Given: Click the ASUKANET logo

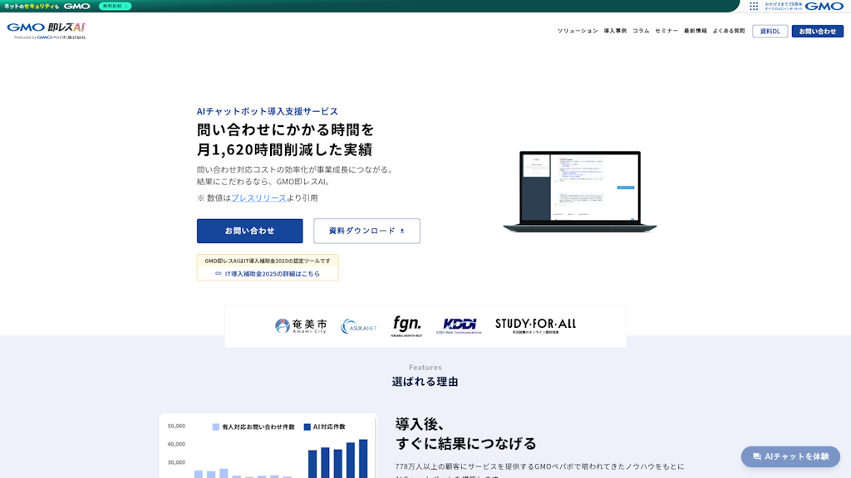Looking at the screenshot, I should 358,326.
